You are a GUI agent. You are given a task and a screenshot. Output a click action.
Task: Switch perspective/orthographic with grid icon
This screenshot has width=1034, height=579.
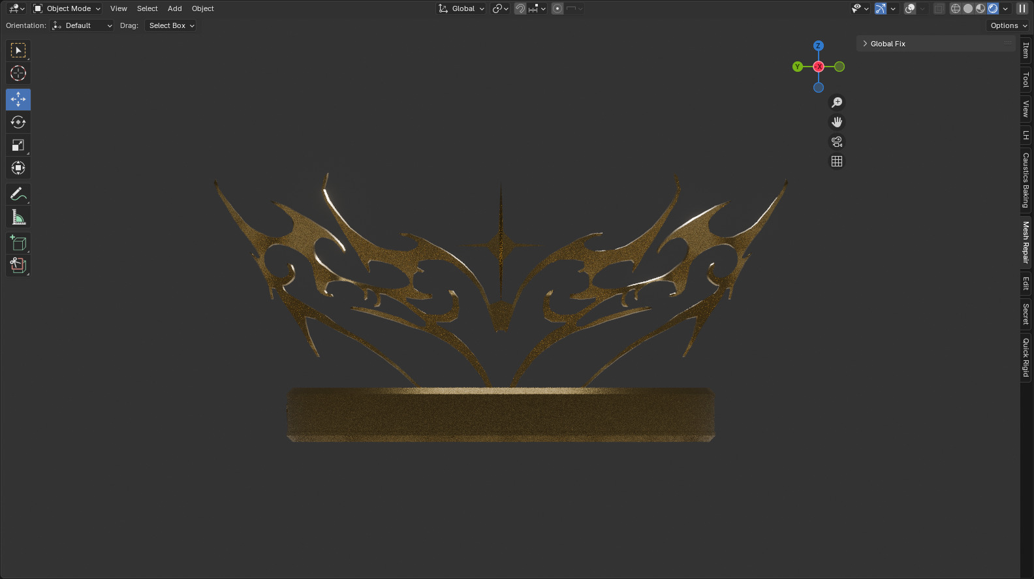[837, 161]
